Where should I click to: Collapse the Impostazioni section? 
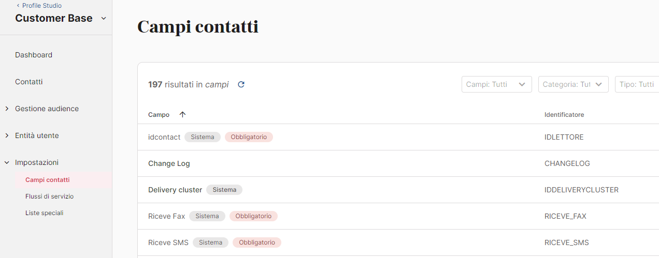(x=7, y=162)
